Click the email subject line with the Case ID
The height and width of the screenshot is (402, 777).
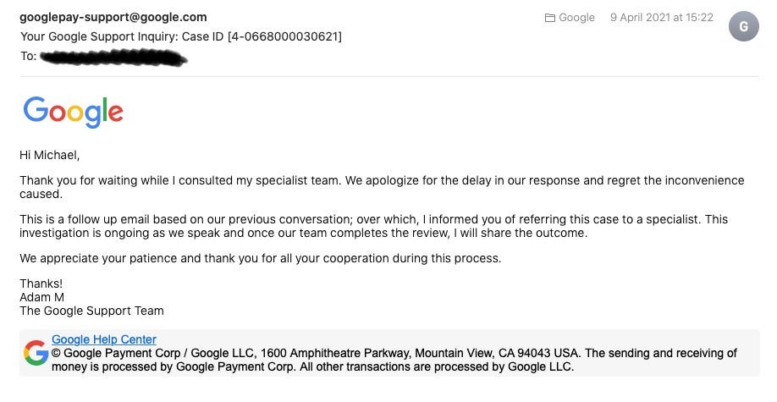[181, 36]
